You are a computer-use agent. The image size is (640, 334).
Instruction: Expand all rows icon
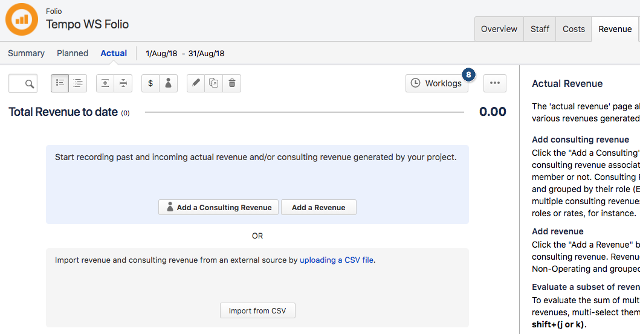click(x=105, y=83)
